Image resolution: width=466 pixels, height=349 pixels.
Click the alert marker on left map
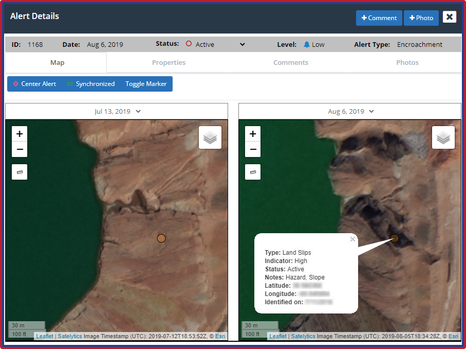pyautogui.click(x=161, y=238)
